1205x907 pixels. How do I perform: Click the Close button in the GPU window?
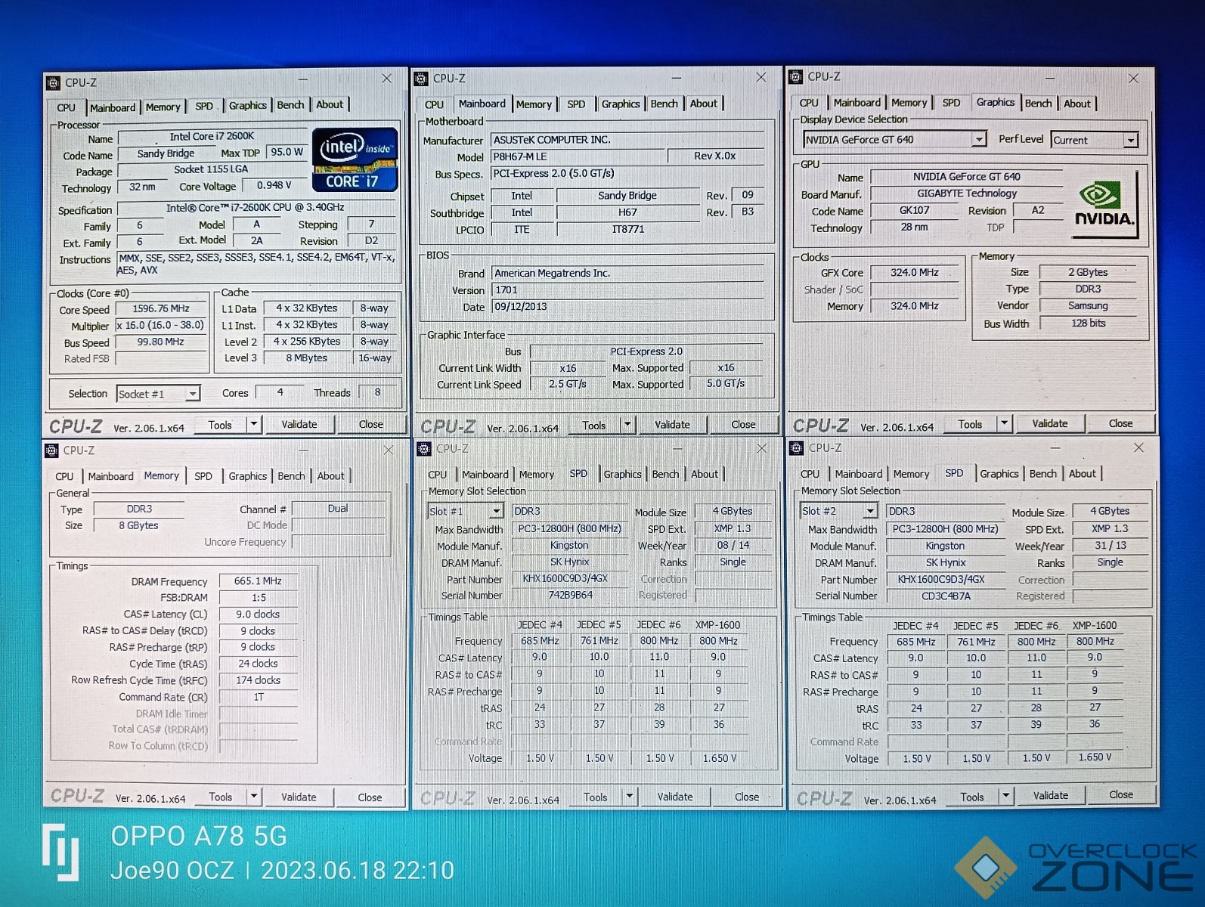[1120, 423]
